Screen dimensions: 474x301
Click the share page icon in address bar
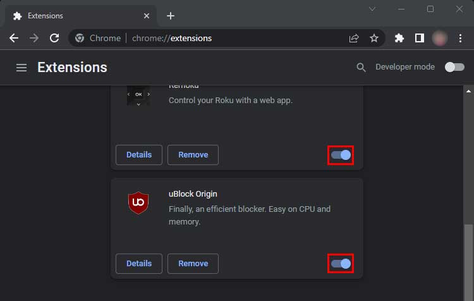pos(354,38)
